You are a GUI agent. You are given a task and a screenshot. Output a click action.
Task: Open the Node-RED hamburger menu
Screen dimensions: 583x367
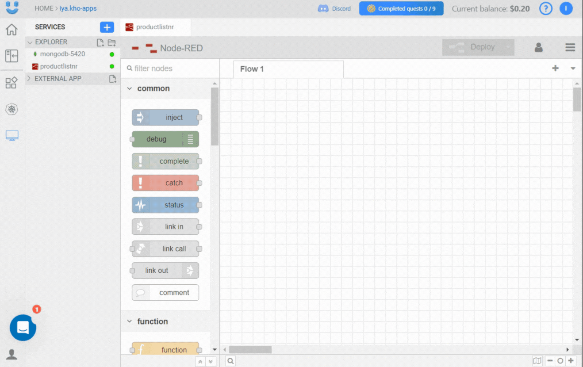[x=570, y=47]
